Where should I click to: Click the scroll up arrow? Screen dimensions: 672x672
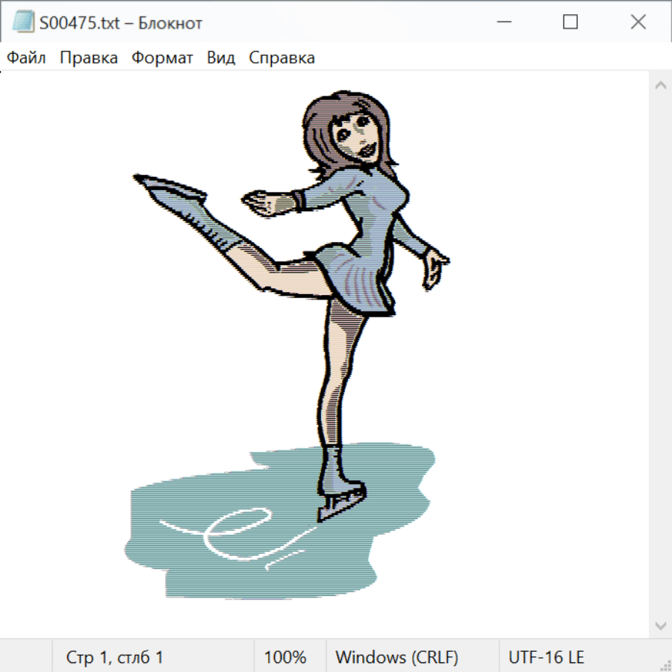(660, 86)
